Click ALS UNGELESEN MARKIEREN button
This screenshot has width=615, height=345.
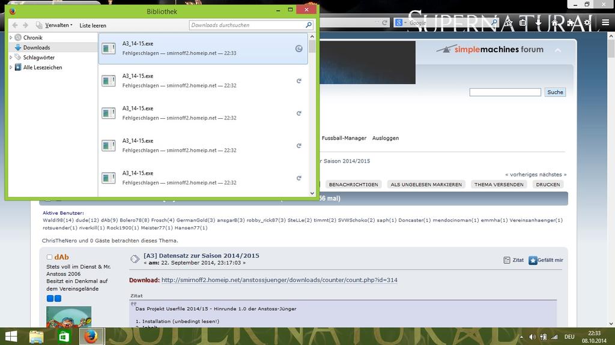click(x=426, y=185)
